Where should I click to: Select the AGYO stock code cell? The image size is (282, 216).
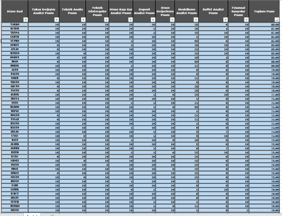click(15, 70)
